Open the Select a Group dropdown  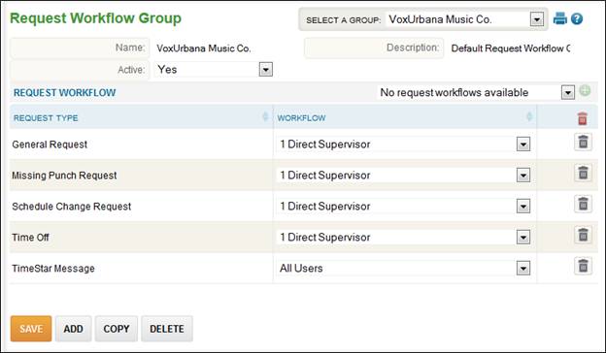537,19
